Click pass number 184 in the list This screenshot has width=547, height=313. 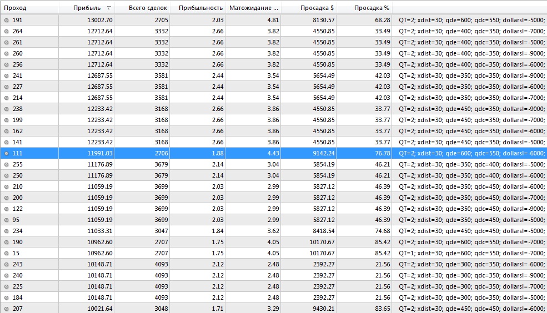point(17,297)
